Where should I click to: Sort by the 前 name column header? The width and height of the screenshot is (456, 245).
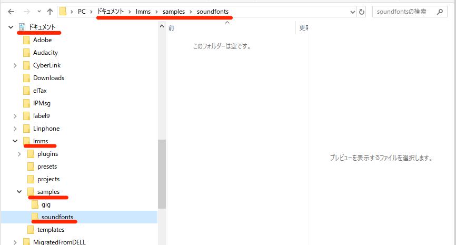point(171,27)
